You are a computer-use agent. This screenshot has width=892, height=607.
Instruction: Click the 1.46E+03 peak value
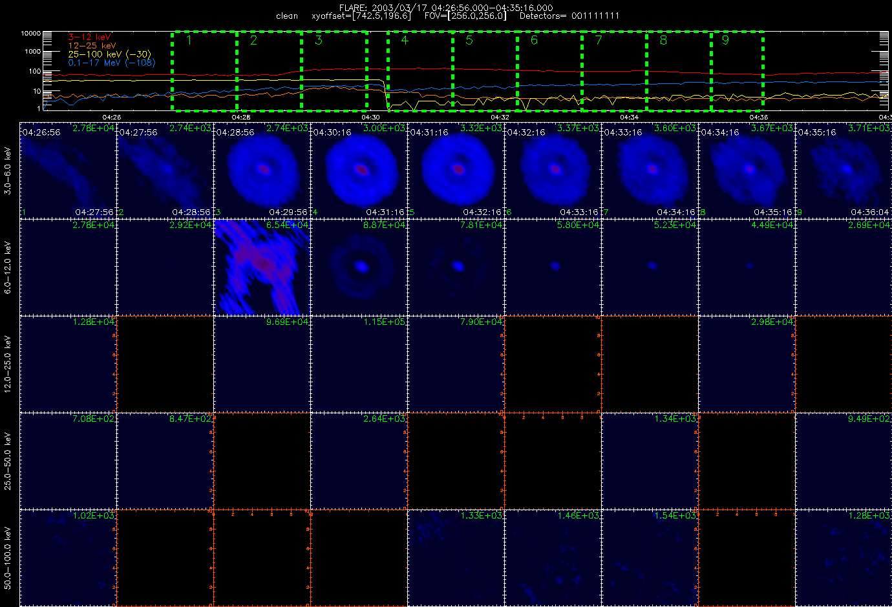tap(579, 515)
